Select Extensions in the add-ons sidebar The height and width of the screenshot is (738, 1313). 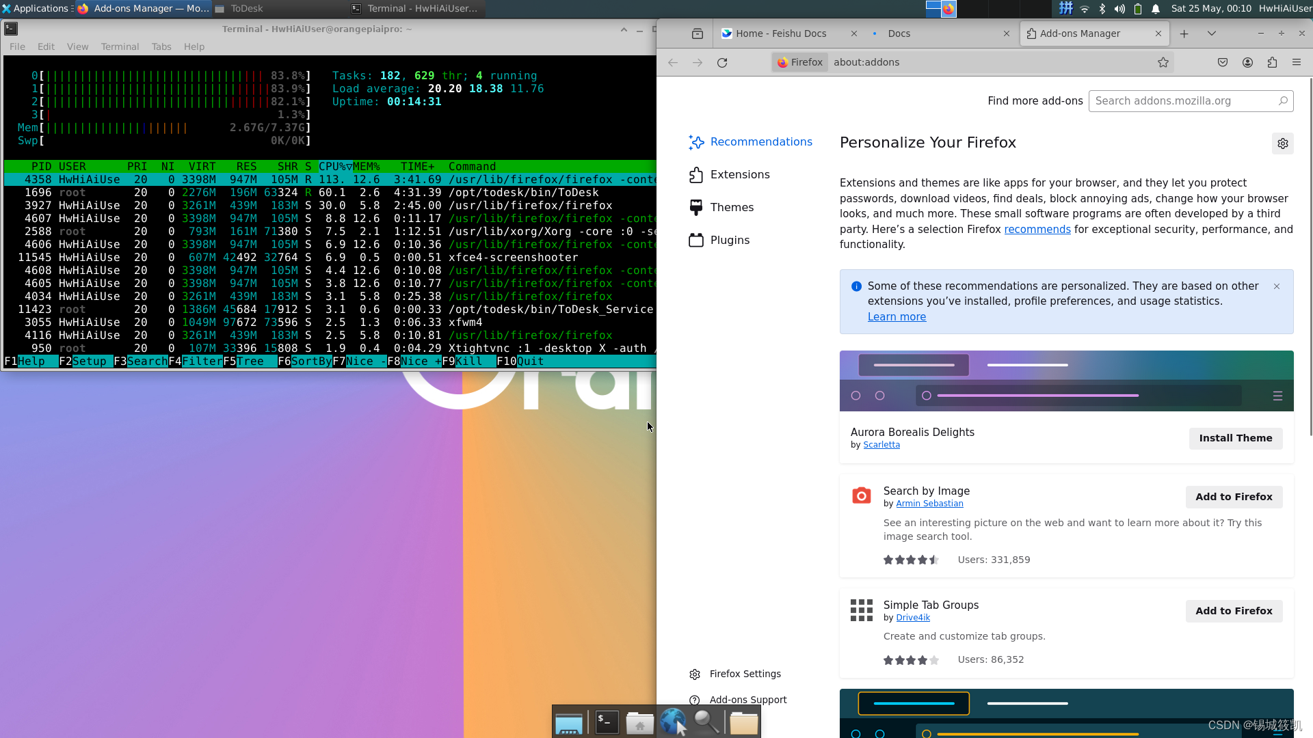pos(739,175)
